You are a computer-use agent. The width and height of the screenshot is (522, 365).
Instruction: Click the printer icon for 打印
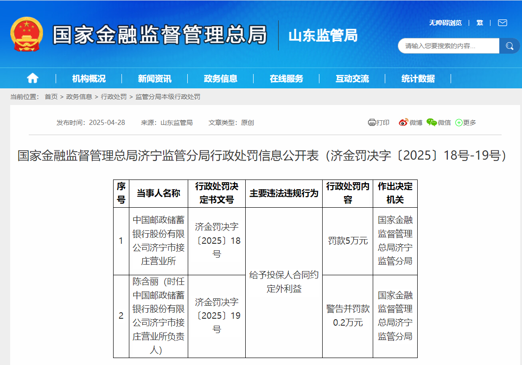point(371,123)
